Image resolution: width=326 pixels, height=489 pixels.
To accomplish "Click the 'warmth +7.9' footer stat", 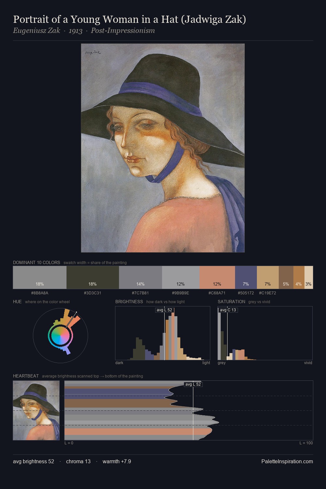I will coord(117,461).
